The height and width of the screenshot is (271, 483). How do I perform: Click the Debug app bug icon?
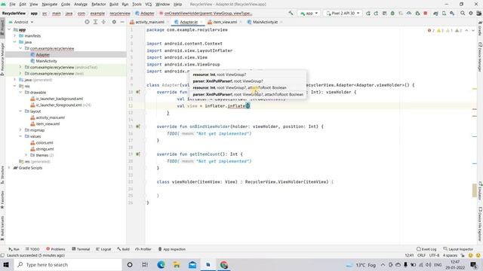tap(392, 14)
